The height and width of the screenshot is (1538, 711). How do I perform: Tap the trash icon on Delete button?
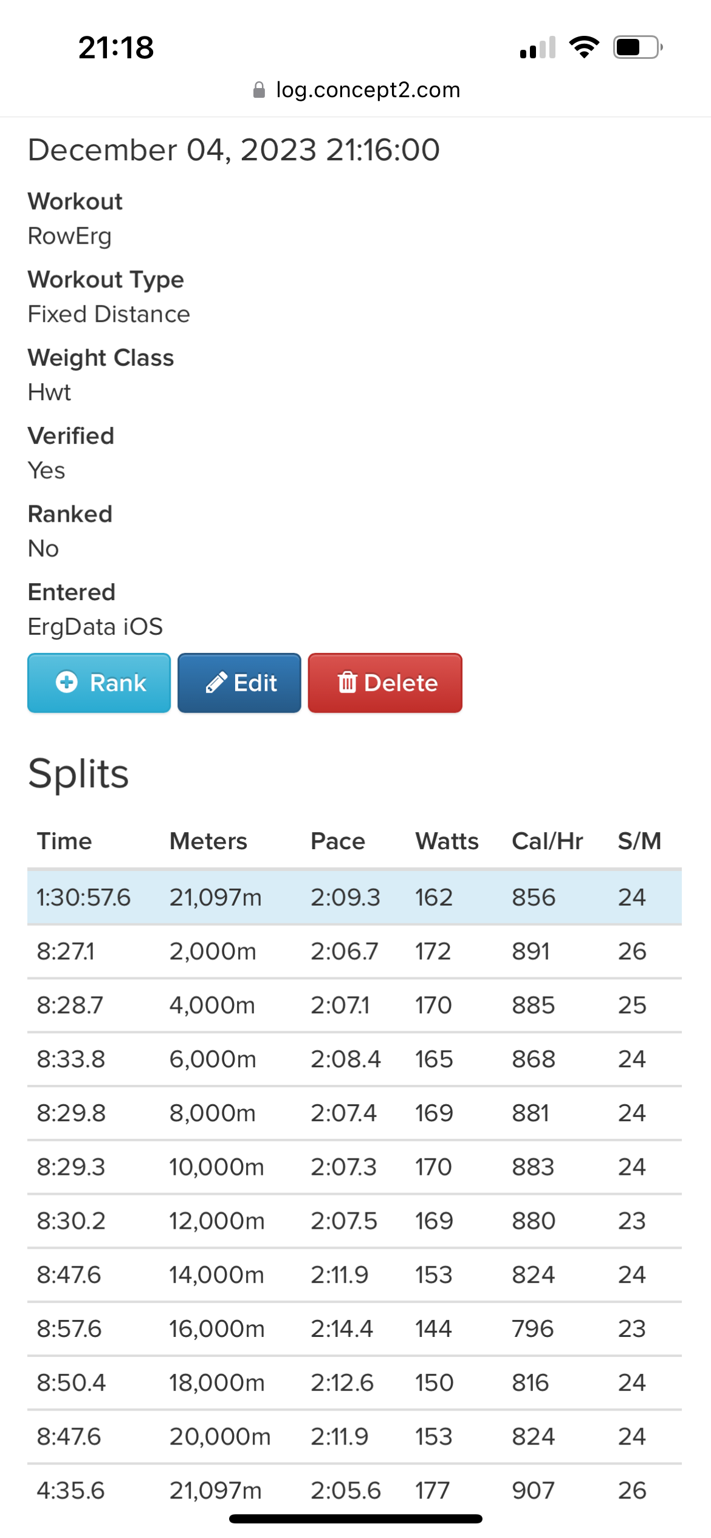click(x=347, y=682)
